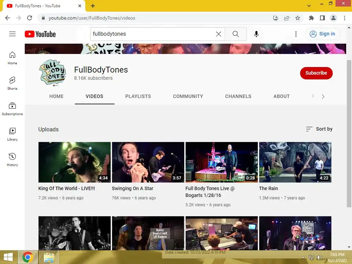The image size is (352, 264).
Task: Open the volume speaker tray icon
Action: 319,257
